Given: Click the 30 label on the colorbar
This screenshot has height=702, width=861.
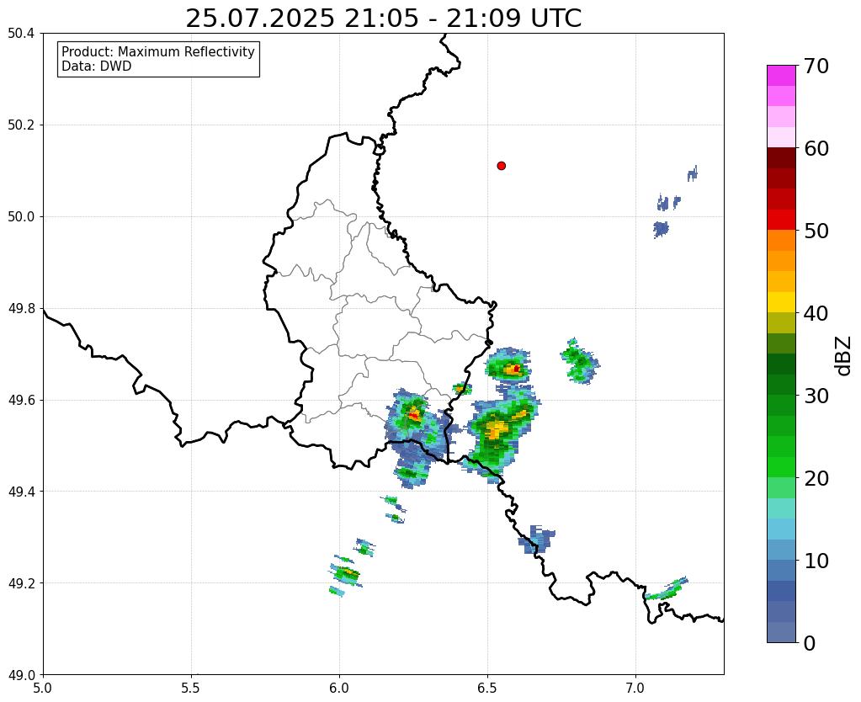Looking at the screenshot, I should 816,396.
